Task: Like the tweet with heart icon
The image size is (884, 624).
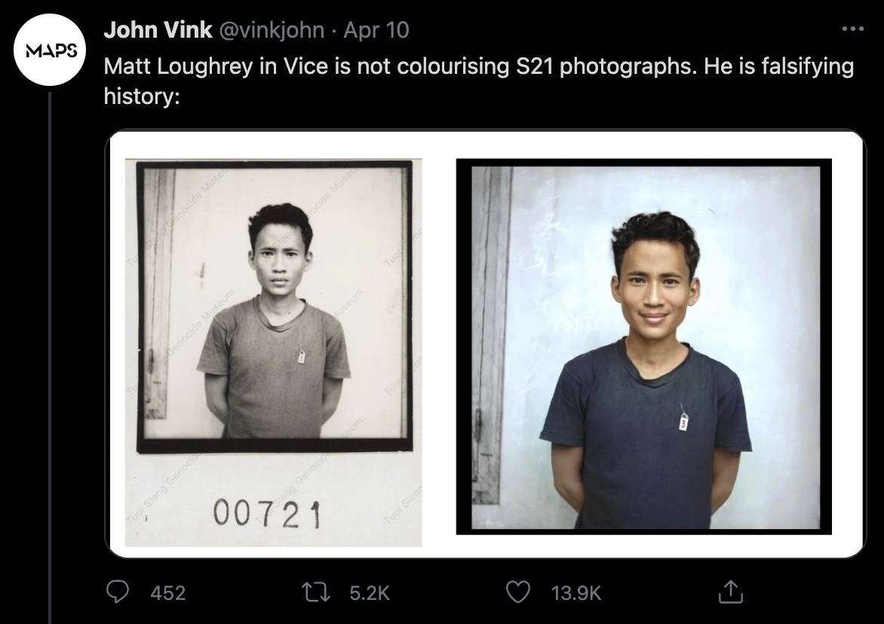Action: coord(517,592)
